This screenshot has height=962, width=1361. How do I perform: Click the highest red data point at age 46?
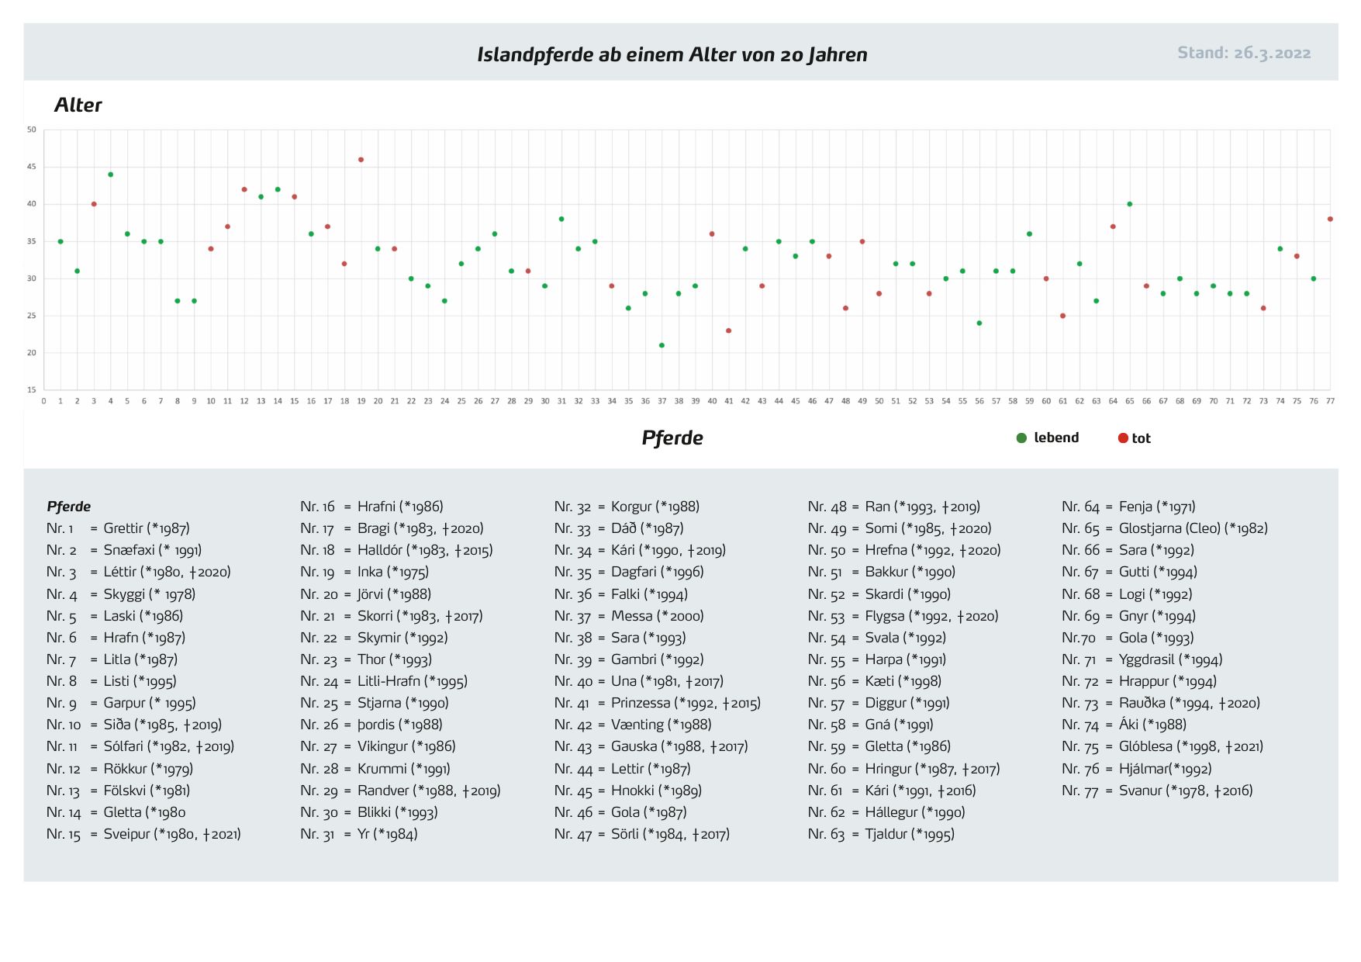(361, 160)
